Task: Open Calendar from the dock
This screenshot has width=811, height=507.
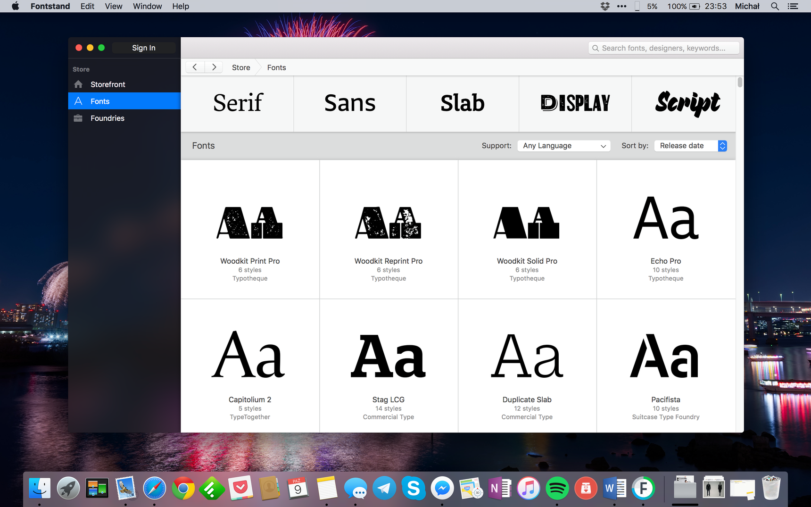Action: pyautogui.click(x=298, y=488)
